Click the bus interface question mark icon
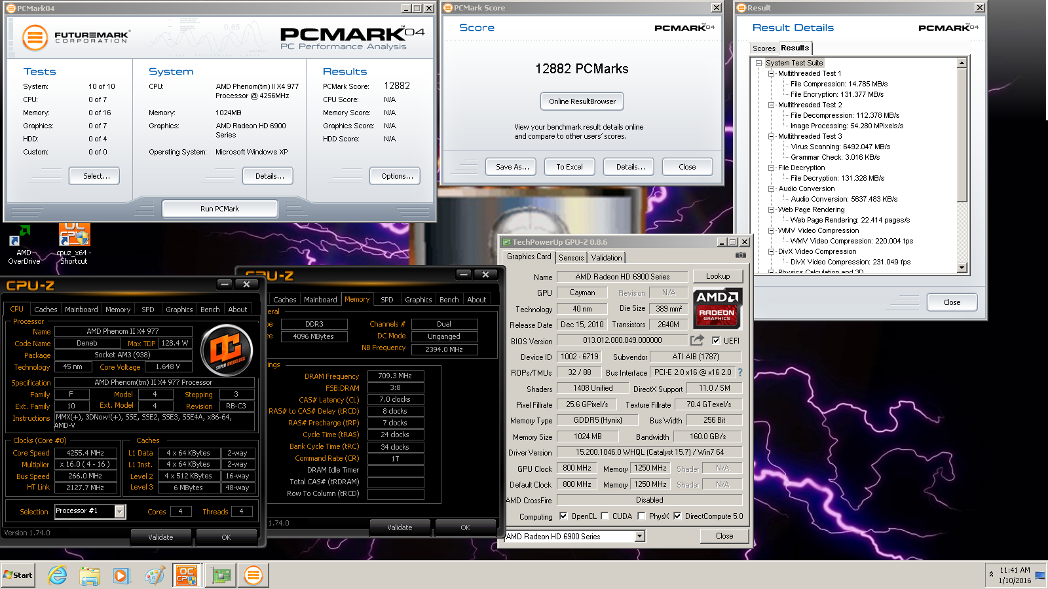Image resolution: width=1048 pixels, height=589 pixels. [740, 372]
